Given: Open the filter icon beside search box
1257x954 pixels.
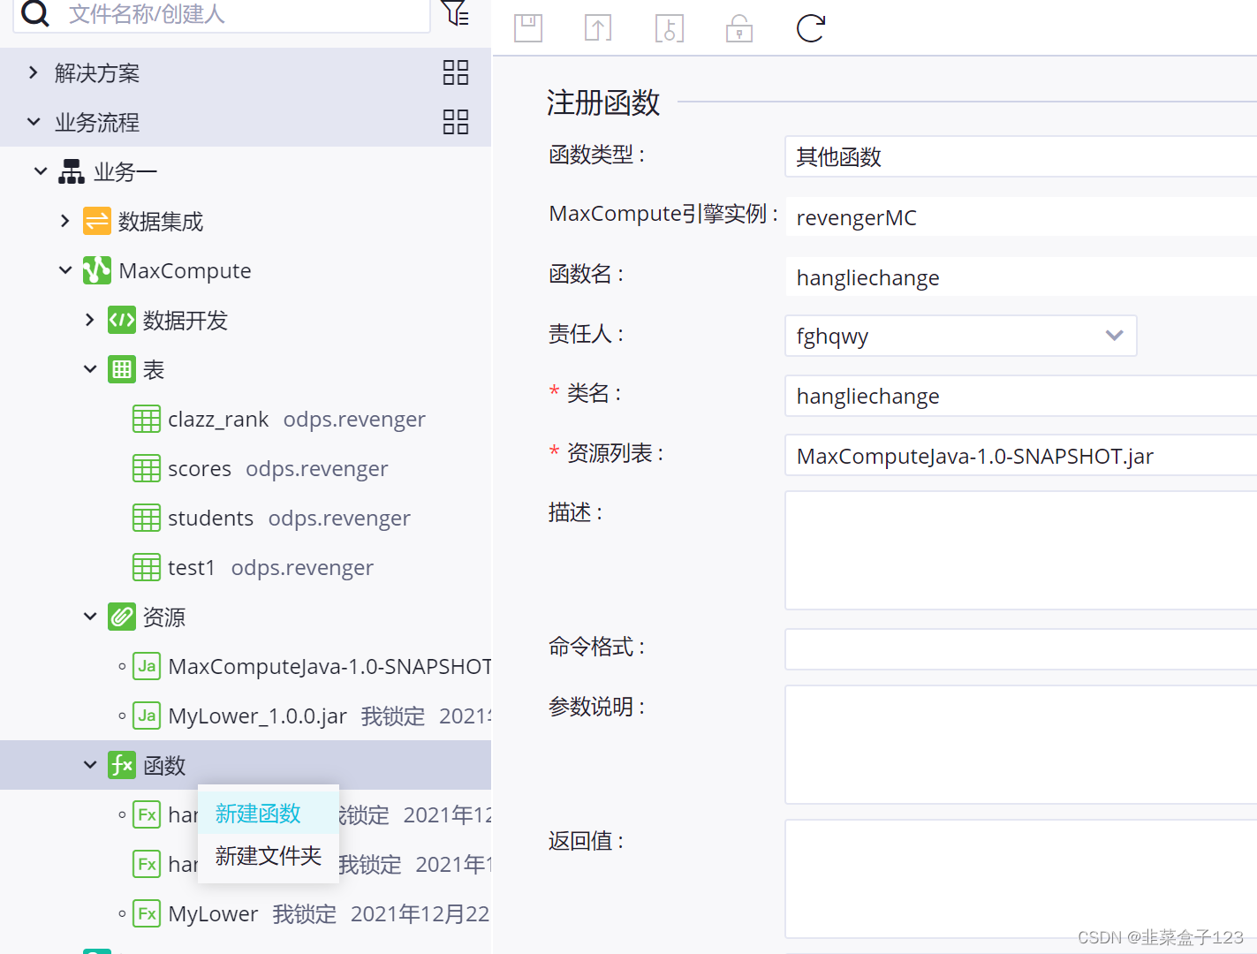Looking at the screenshot, I should point(455,12).
